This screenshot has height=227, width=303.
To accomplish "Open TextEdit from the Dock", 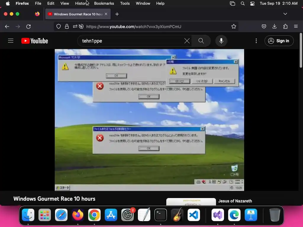I will click(144, 215).
